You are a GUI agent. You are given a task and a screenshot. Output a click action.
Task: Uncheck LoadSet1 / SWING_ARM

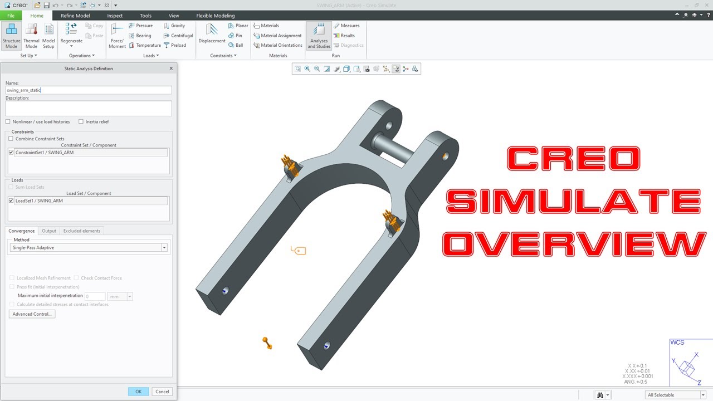(11, 200)
